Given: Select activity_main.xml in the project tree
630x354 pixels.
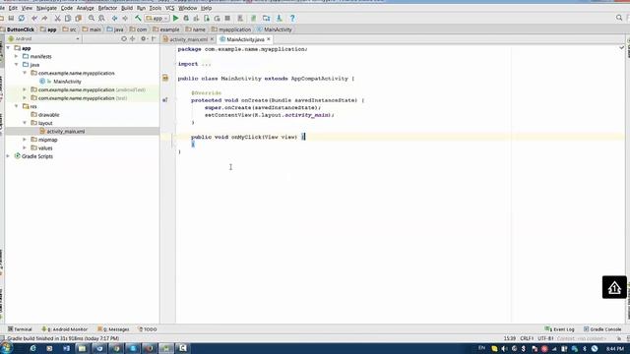Looking at the screenshot, I should (x=66, y=131).
